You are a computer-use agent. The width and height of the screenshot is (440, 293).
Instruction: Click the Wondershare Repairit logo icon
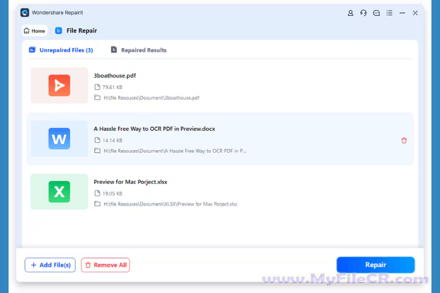24,13
